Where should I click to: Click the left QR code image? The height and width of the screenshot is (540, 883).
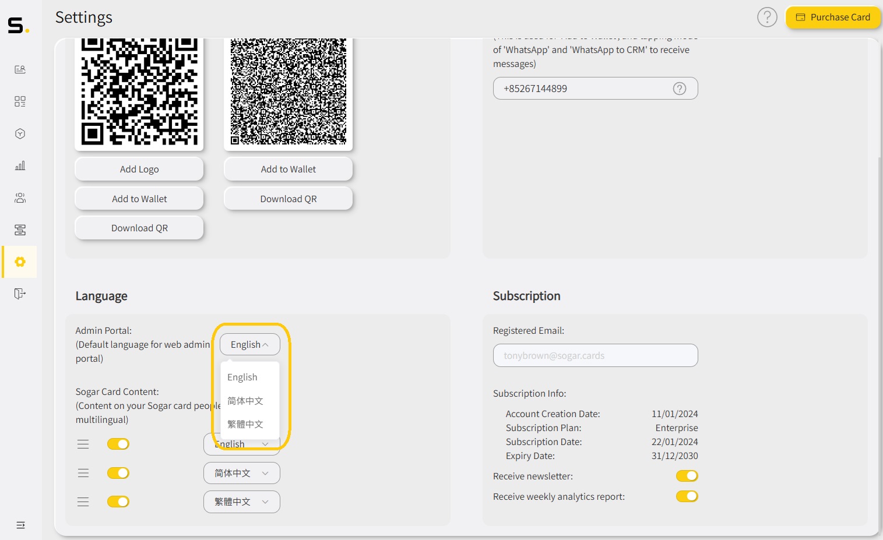139,91
